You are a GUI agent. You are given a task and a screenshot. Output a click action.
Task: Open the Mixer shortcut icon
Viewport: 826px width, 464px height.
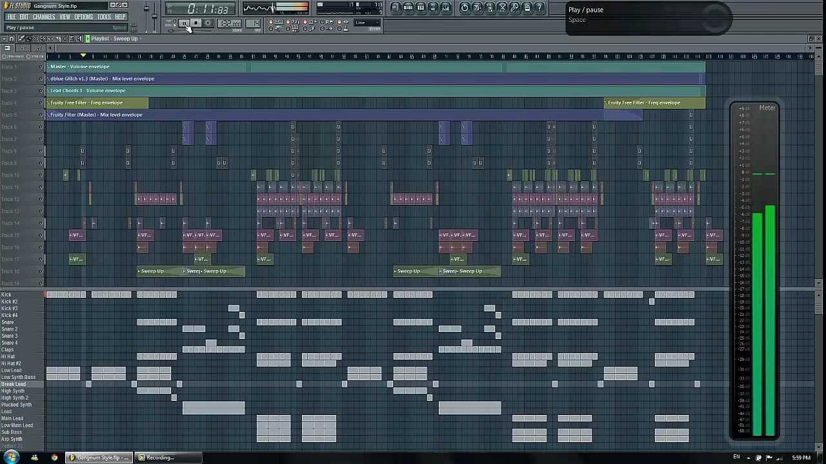click(446, 8)
